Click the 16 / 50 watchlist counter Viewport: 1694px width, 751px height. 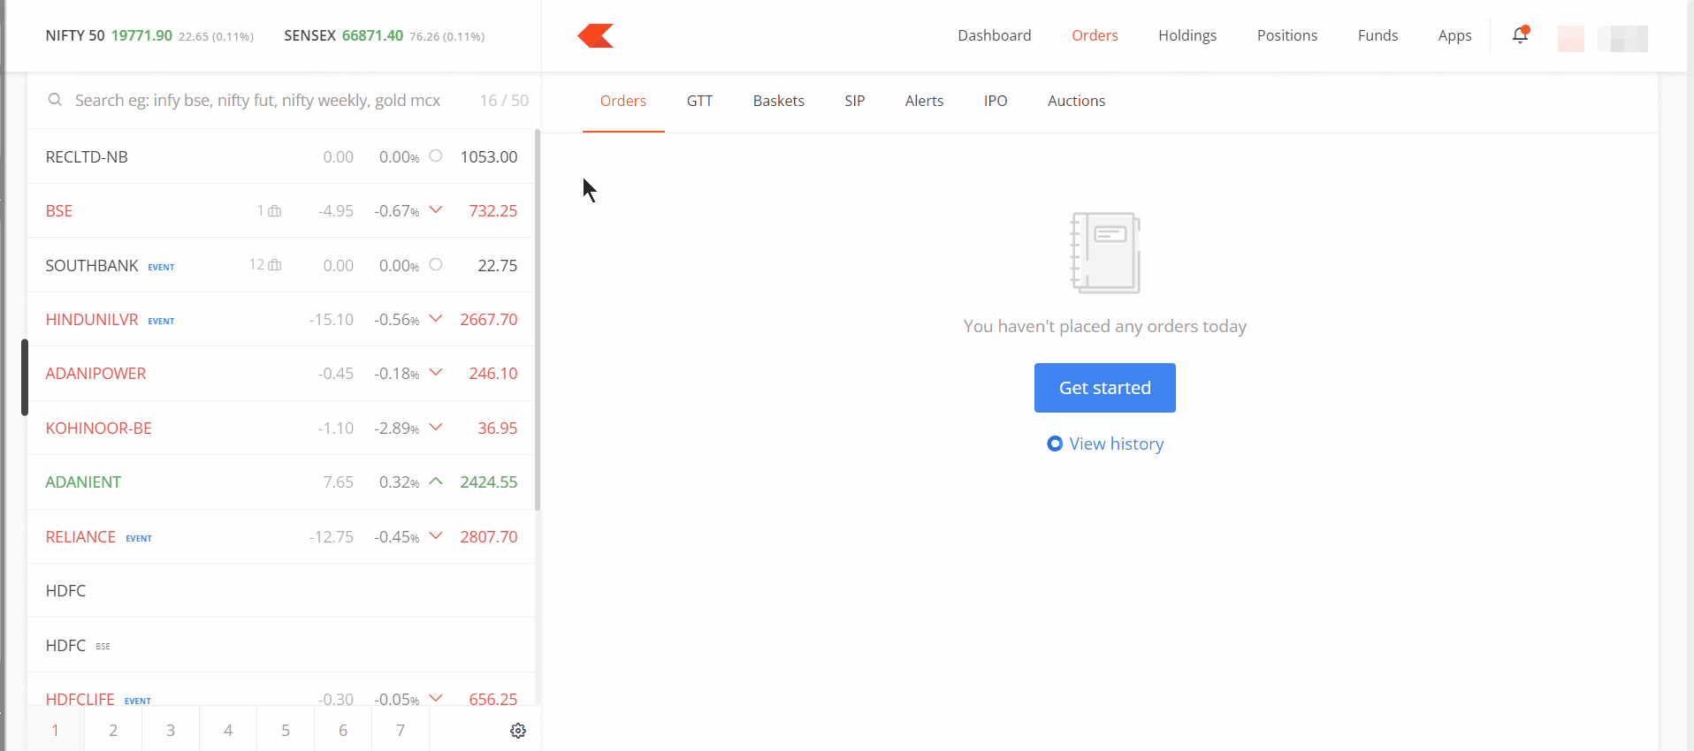[x=504, y=101]
